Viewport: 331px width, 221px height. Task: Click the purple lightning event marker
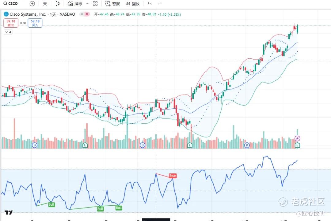click(297, 138)
